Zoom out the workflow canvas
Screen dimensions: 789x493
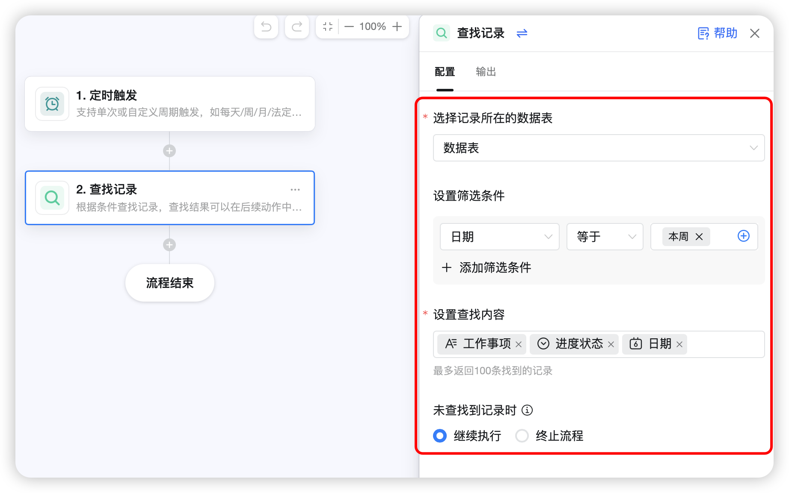[349, 26]
